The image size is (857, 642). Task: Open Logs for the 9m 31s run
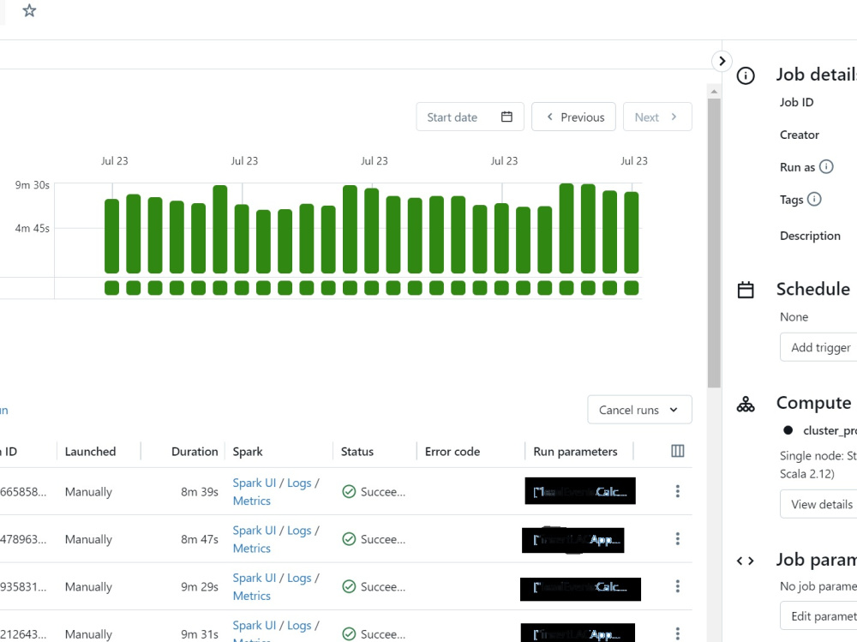[299, 625]
